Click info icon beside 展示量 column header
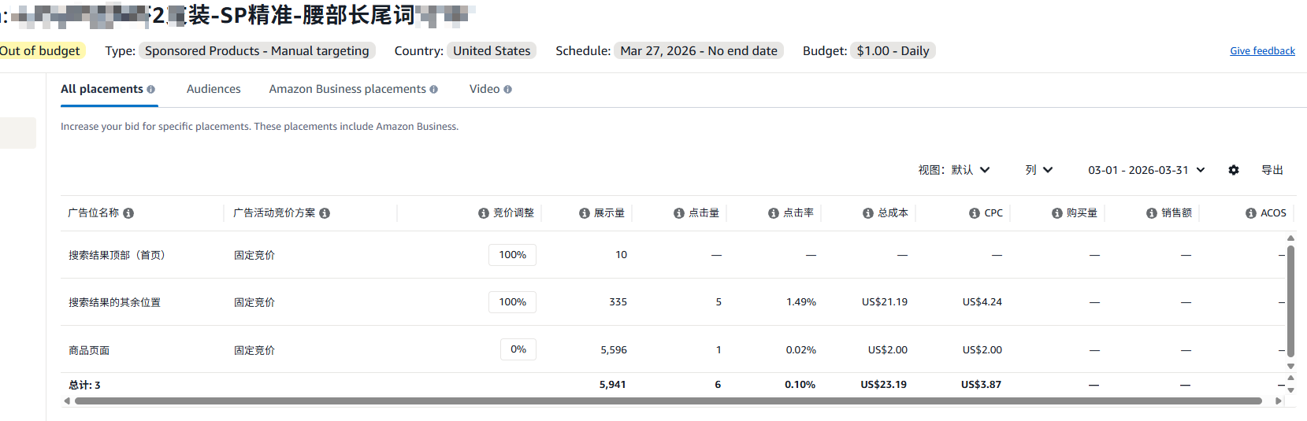Viewport: 1307px width, 421px height. [x=585, y=213]
